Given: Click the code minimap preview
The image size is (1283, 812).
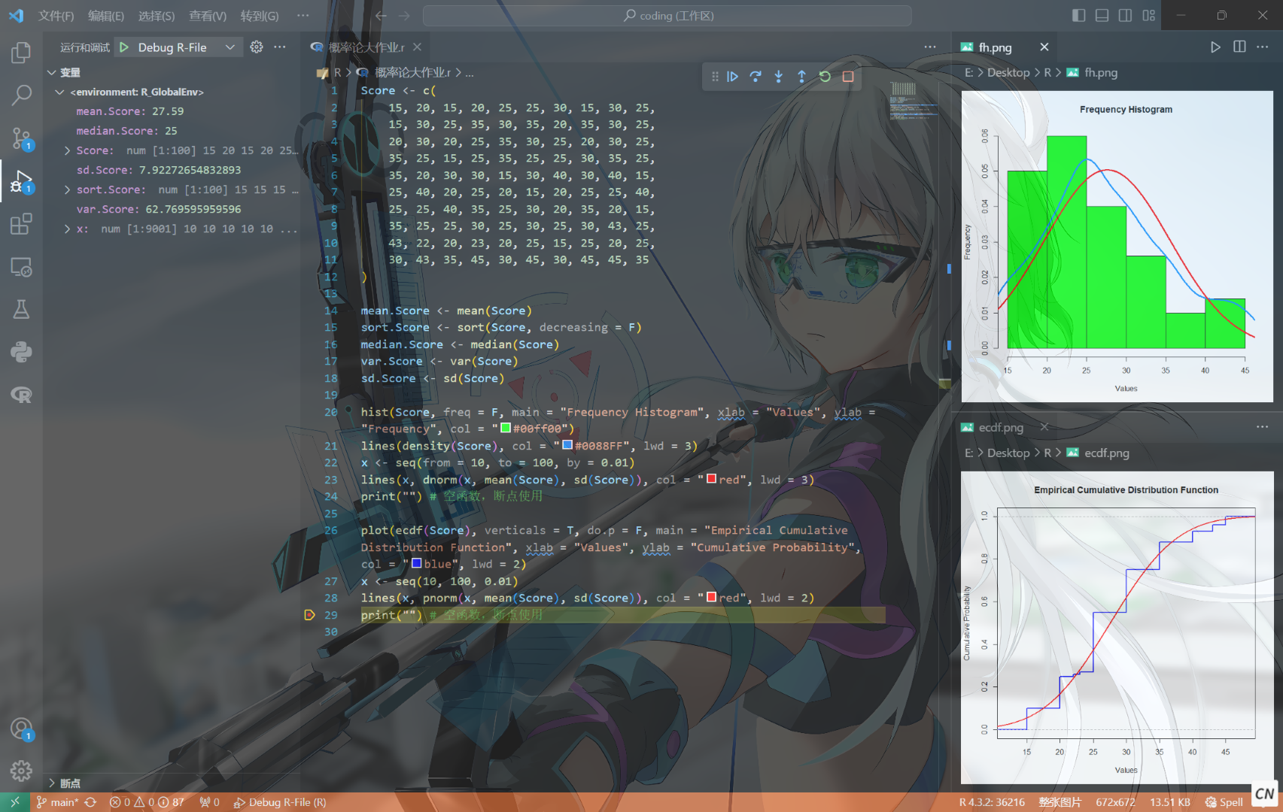Looking at the screenshot, I should point(914,101).
